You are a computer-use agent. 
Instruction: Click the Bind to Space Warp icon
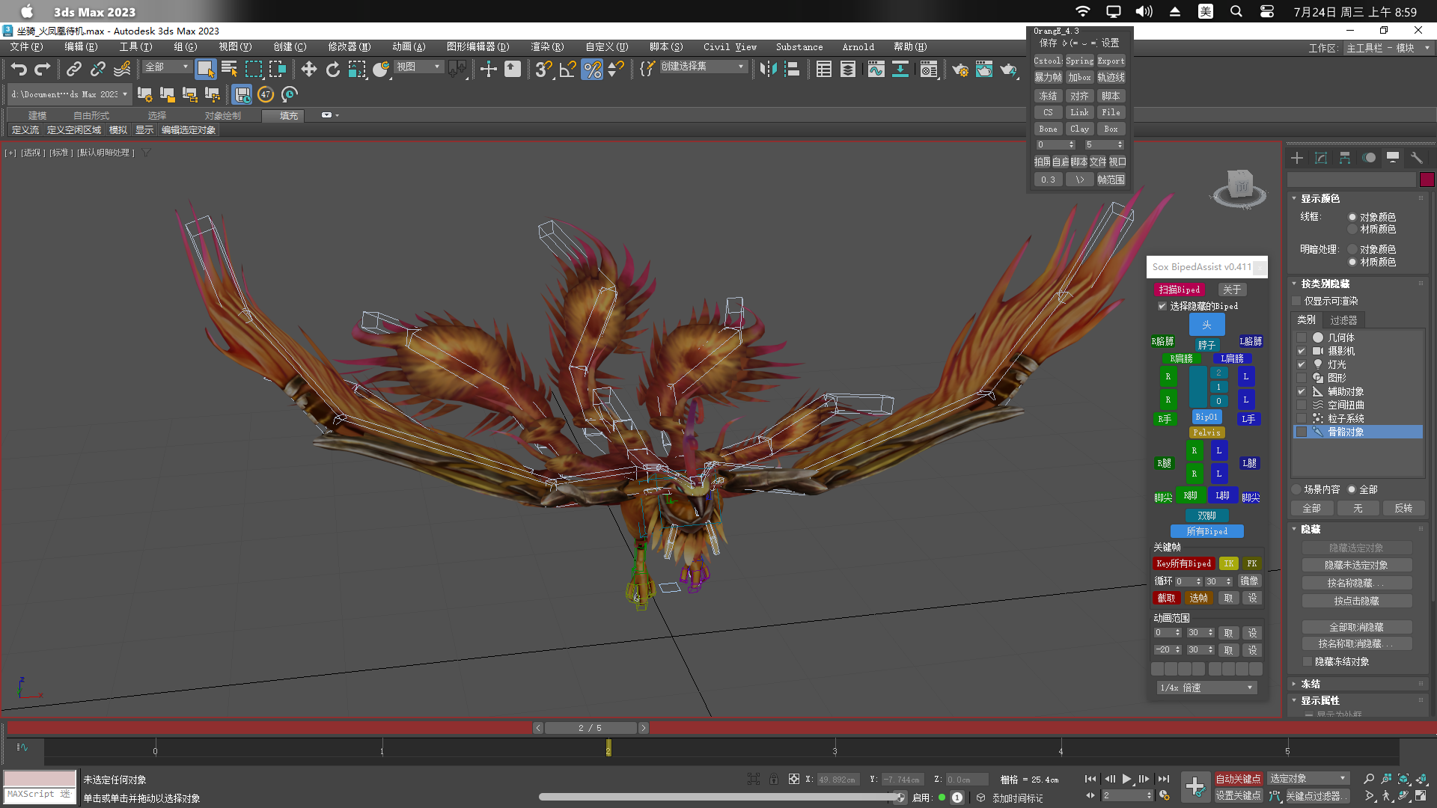[x=122, y=70]
